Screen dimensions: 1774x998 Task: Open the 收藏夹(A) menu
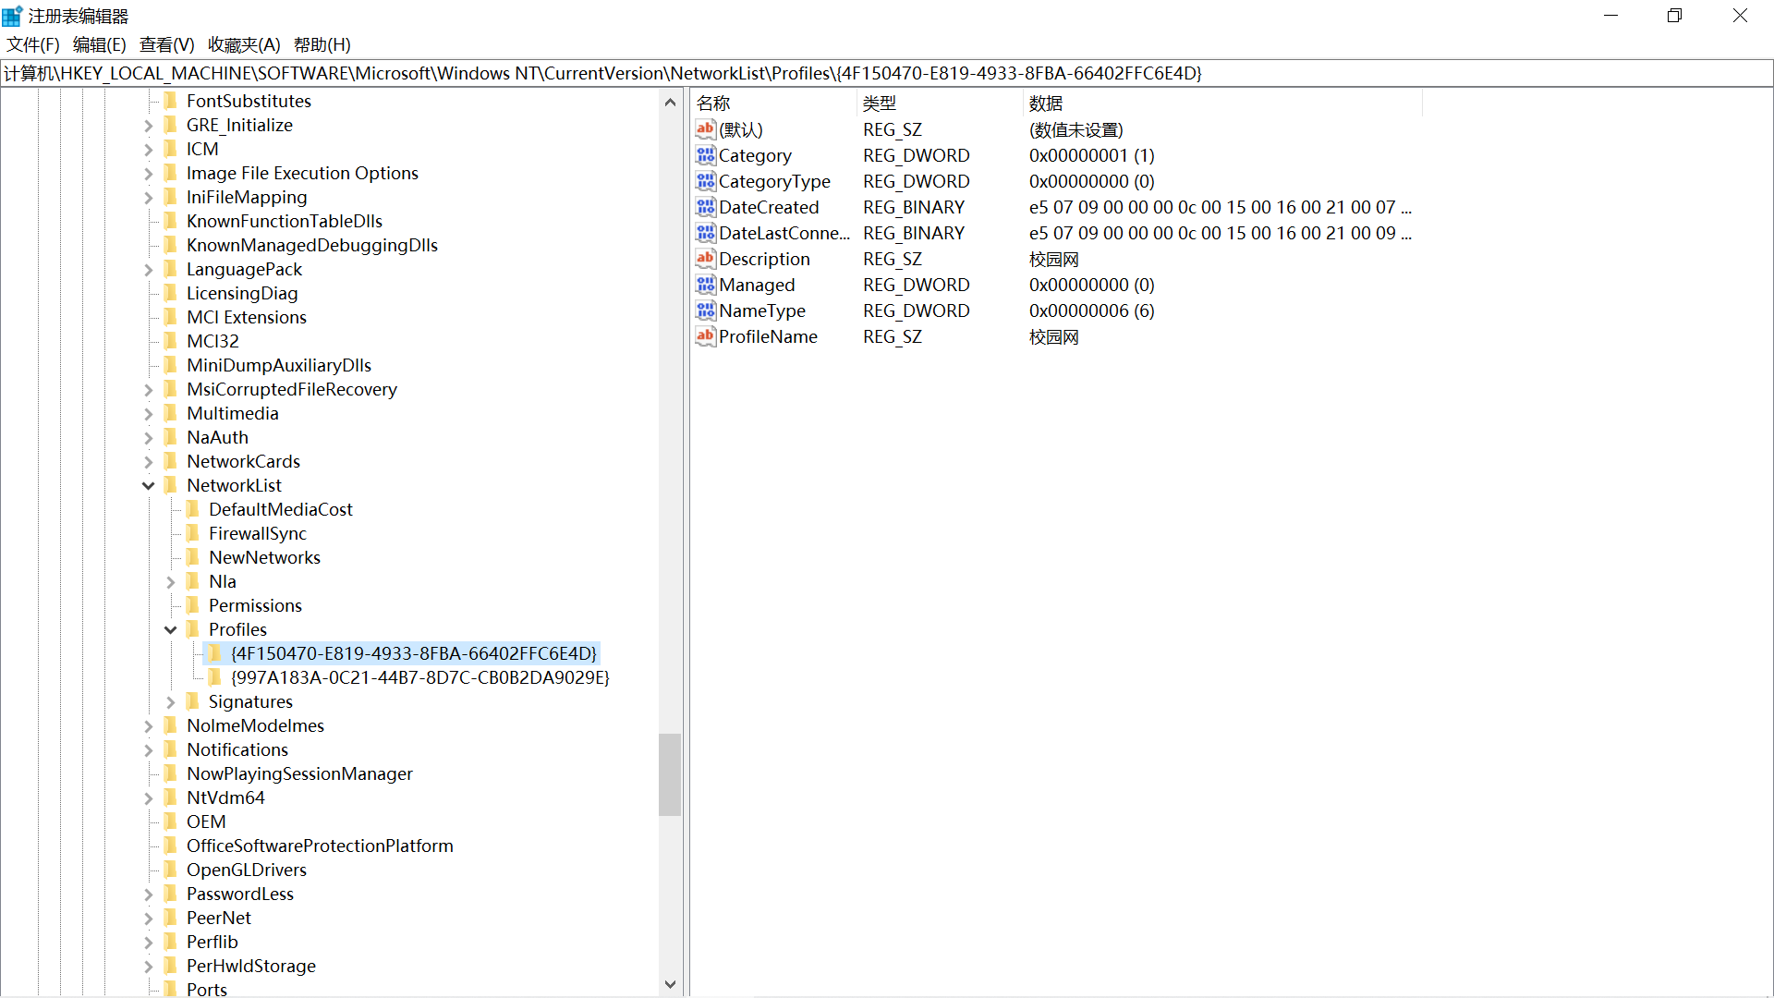coord(244,44)
